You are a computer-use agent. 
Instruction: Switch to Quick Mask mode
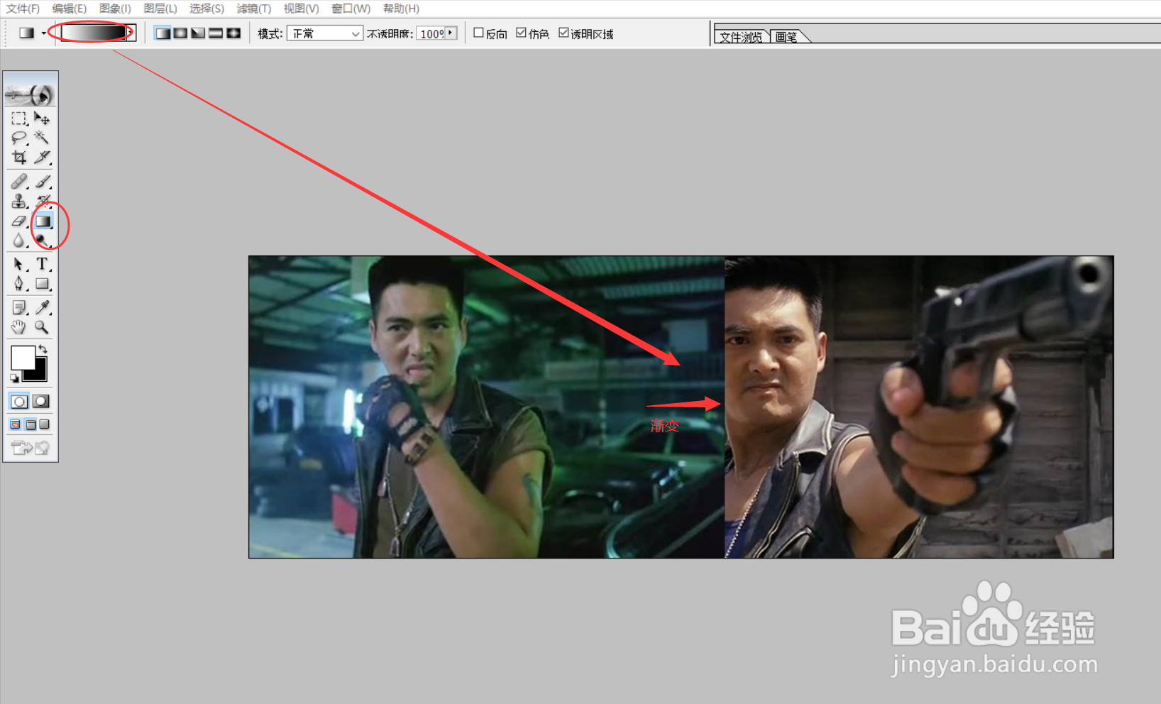[x=41, y=402]
